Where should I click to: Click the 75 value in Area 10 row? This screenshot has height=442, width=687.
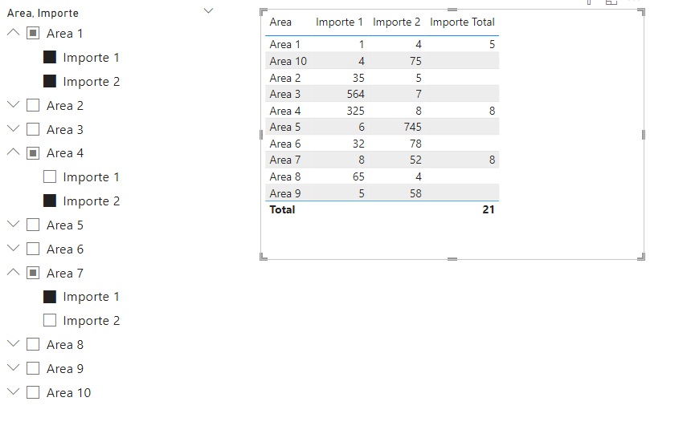point(415,61)
